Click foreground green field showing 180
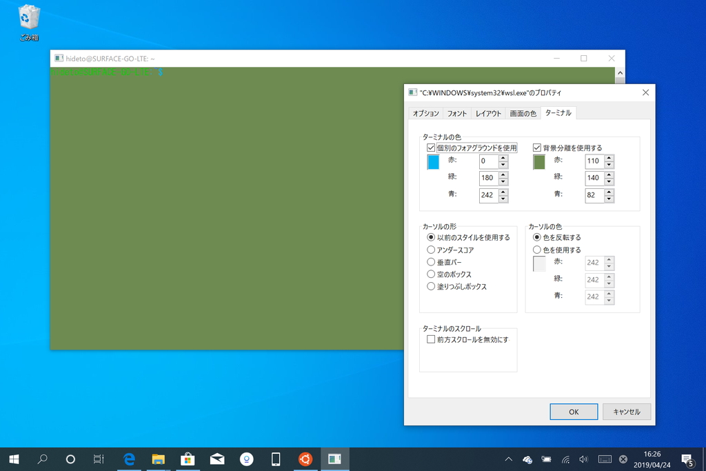The height and width of the screenshot is (471, 706). [489, 178]
